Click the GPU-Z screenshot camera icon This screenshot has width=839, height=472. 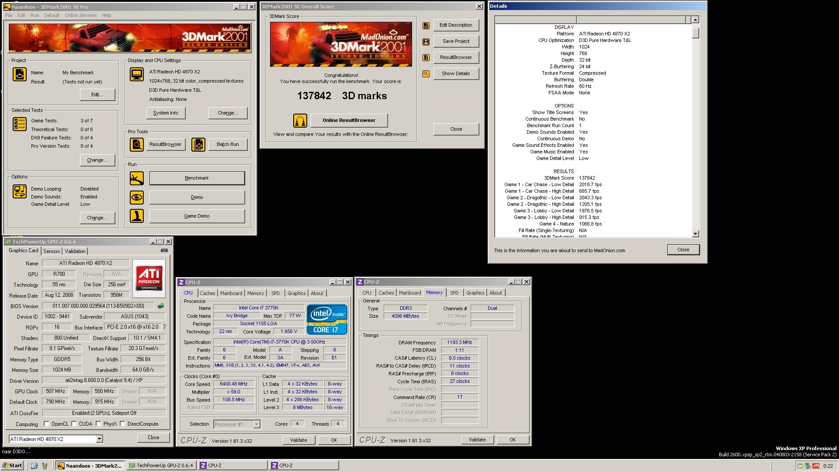click(164, 250)
